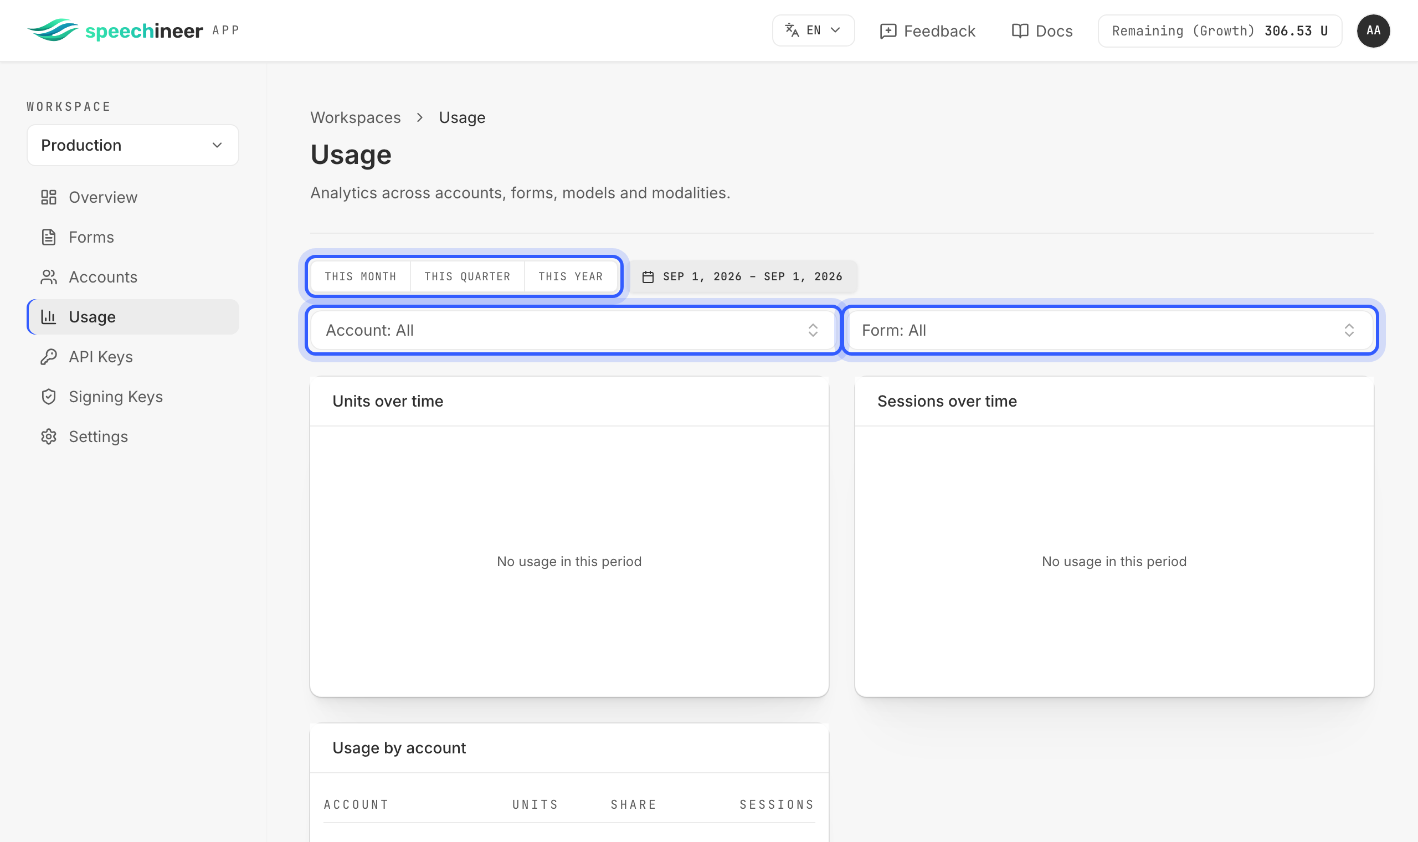Screen dimensions: 1418x842
Task: Open Signing Keys page
Action: (133, 397)
